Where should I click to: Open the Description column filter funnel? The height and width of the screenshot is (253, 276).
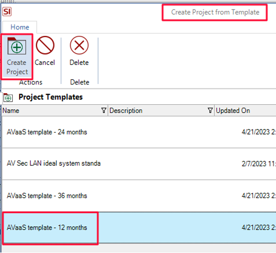pos(210,110)
